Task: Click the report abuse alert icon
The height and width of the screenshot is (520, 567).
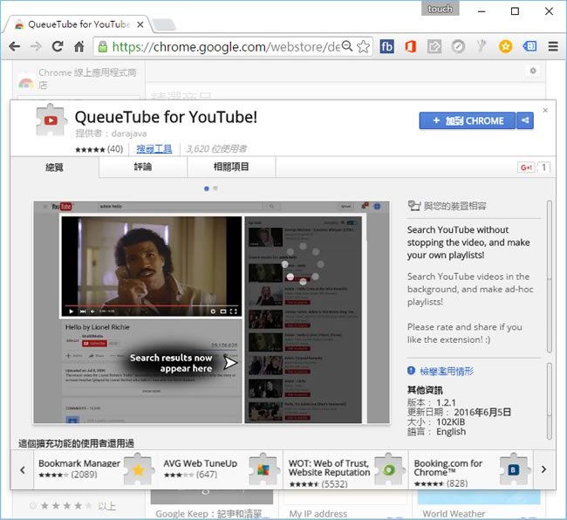Action: (411, 371)
